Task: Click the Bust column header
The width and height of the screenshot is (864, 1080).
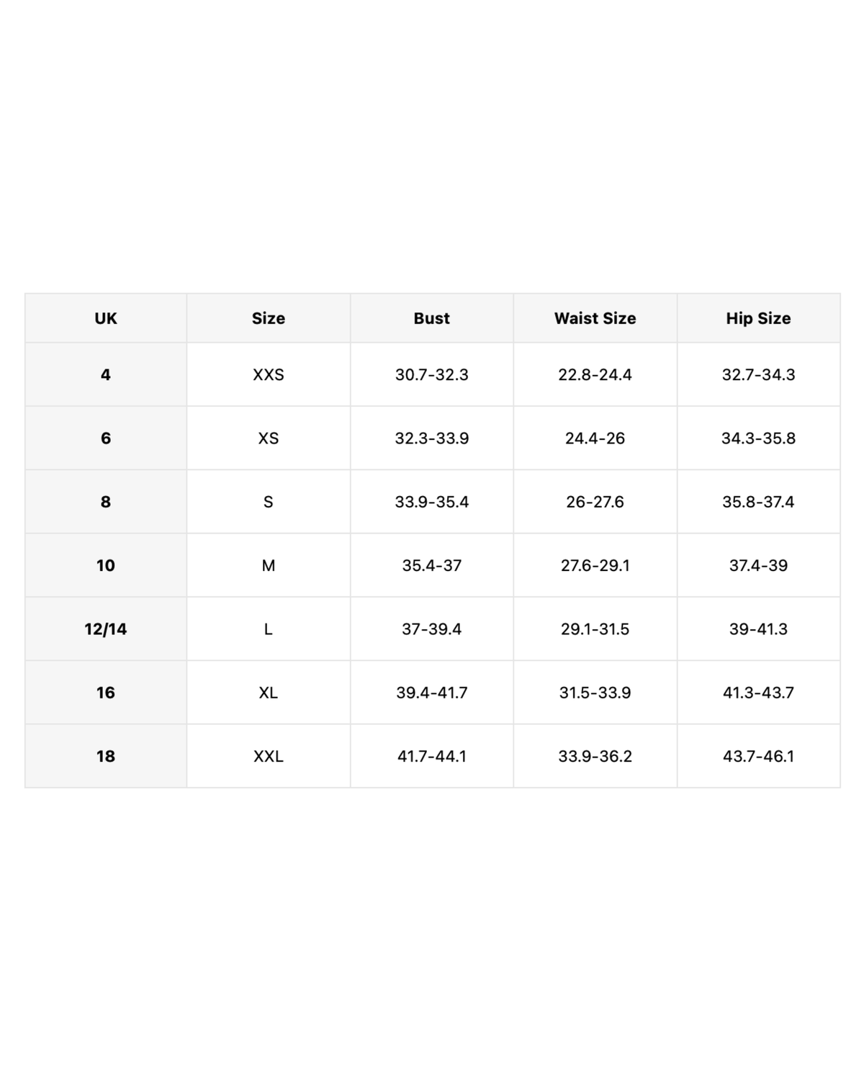Action: [x=432, y=318]
